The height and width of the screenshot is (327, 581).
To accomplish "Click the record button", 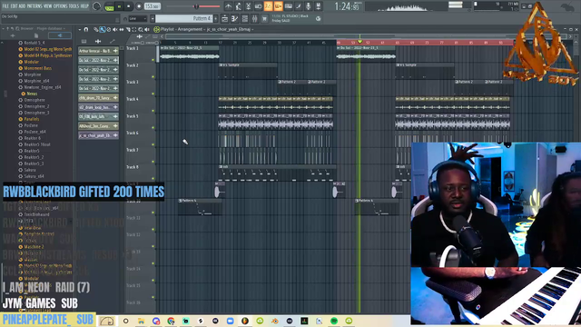I will coord(139,6).
